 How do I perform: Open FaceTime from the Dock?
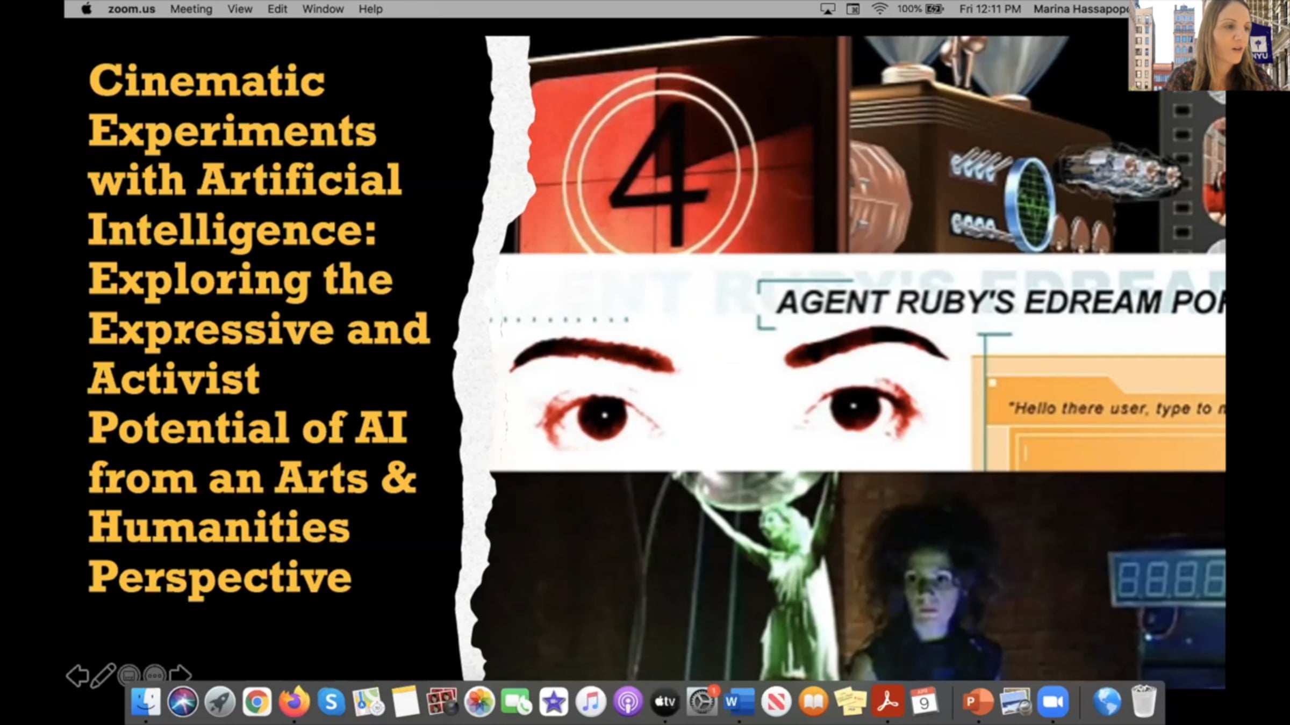coord(517,702)
